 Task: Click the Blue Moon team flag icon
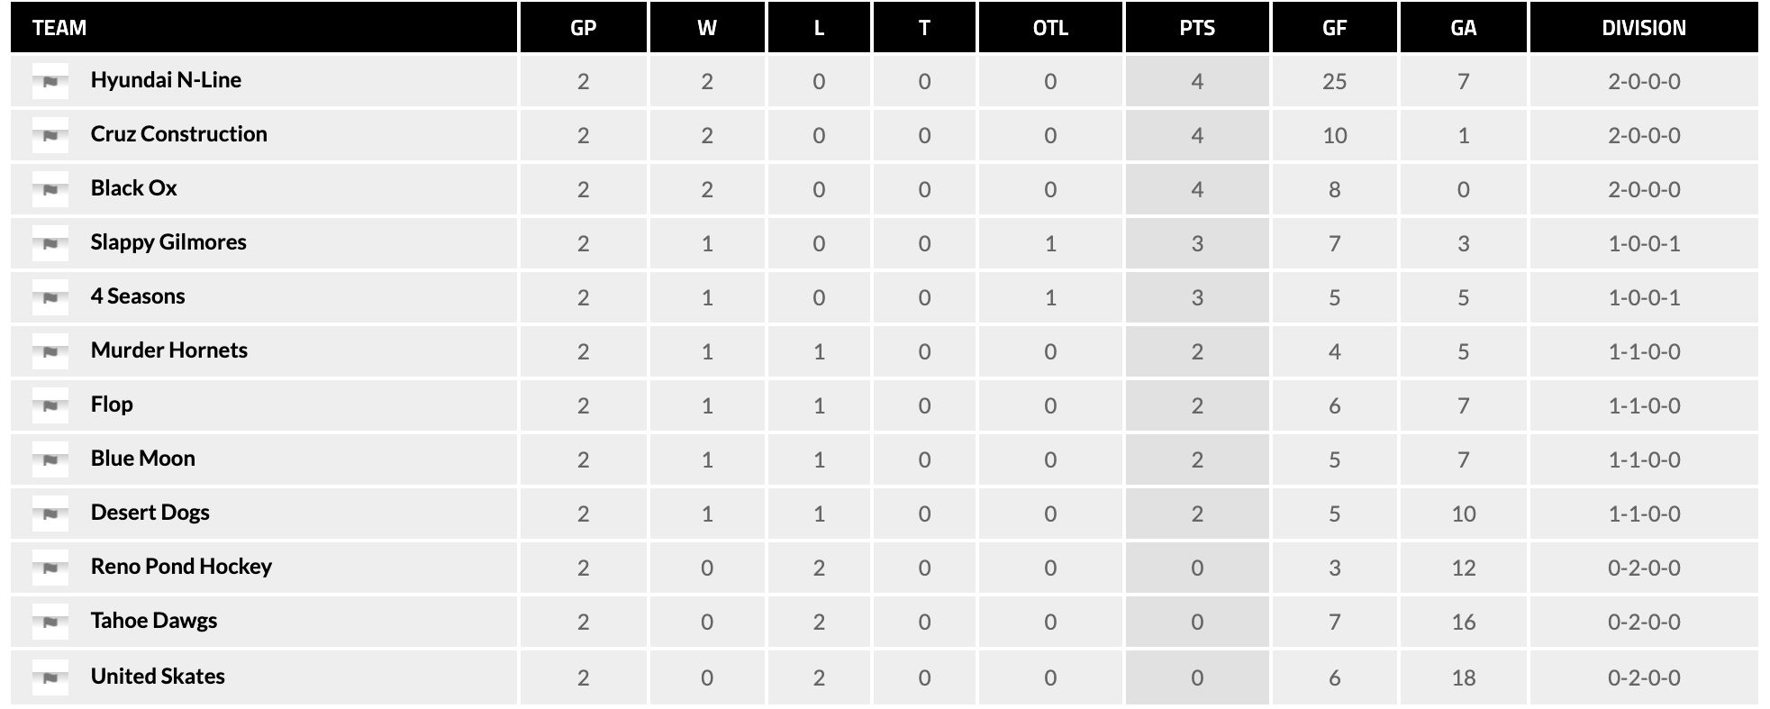[50, 459]
